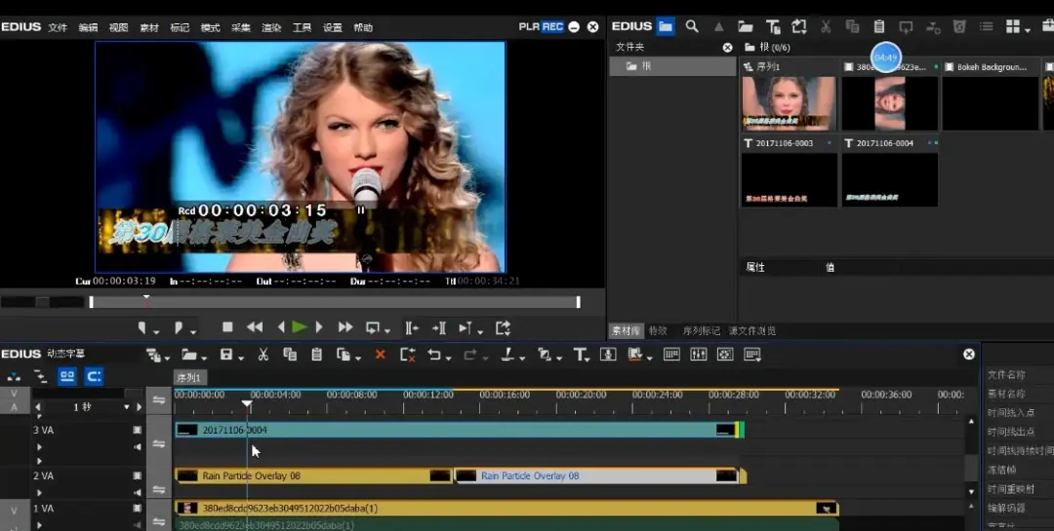The image size is (1054, 531).
Task: Open Set In point dropdown arrow
Action: 156,331
